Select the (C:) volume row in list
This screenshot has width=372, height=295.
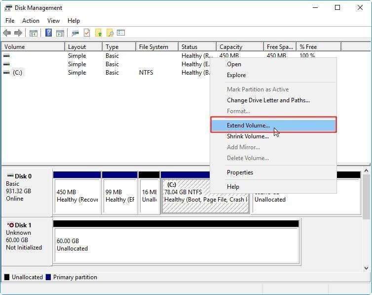coord(18,73)
